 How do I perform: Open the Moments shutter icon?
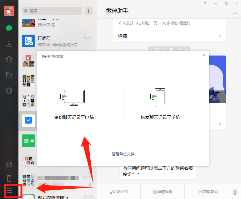[9, 90]
